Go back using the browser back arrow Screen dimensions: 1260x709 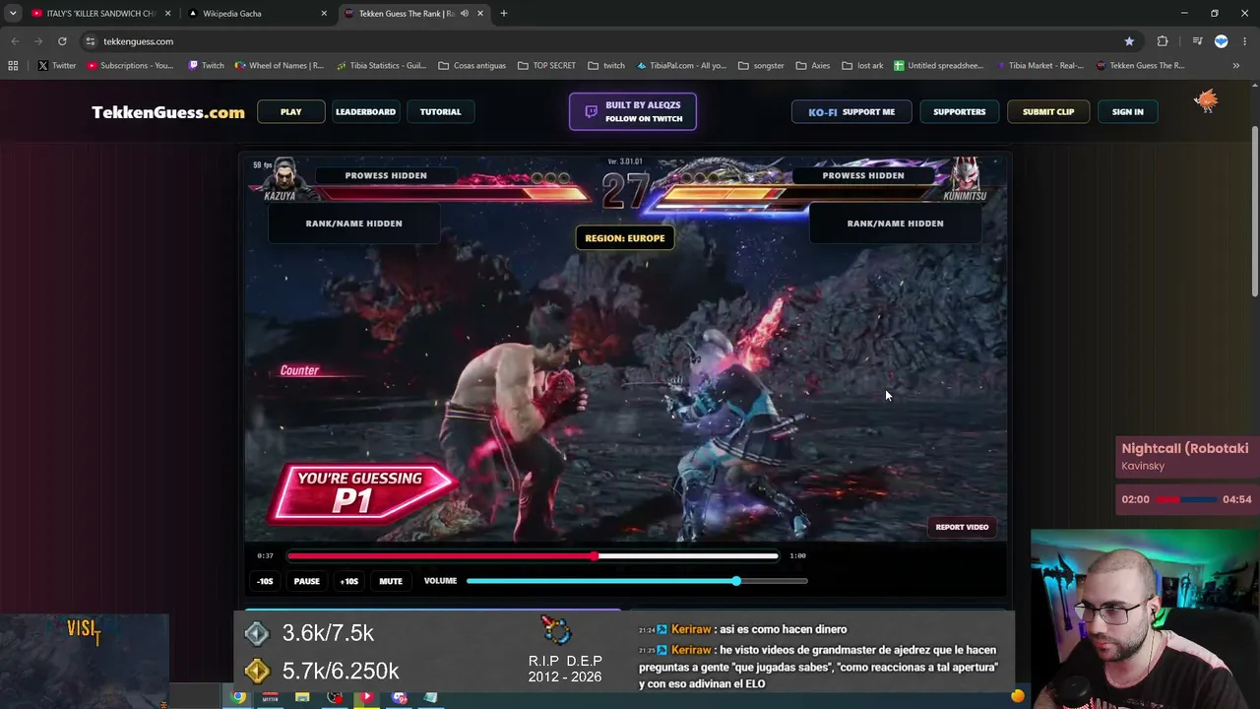15,41
